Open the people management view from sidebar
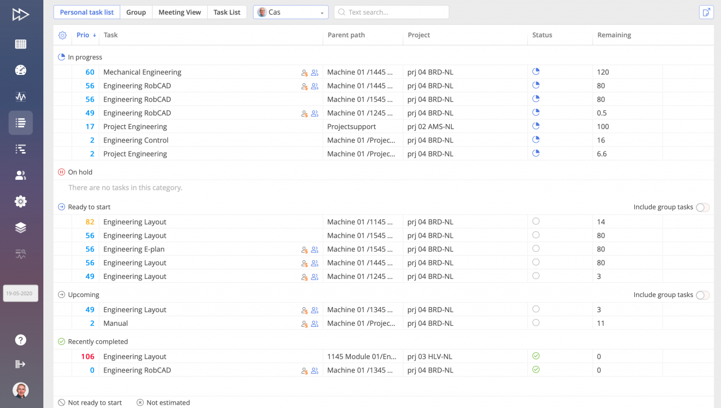 (20, 175)
